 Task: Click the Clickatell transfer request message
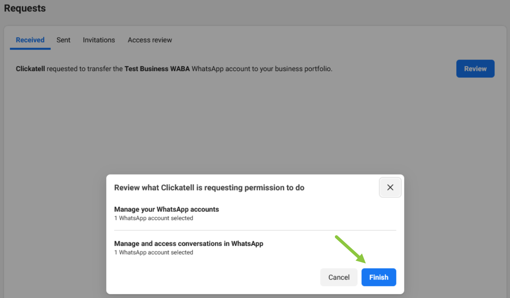[174, 69]
